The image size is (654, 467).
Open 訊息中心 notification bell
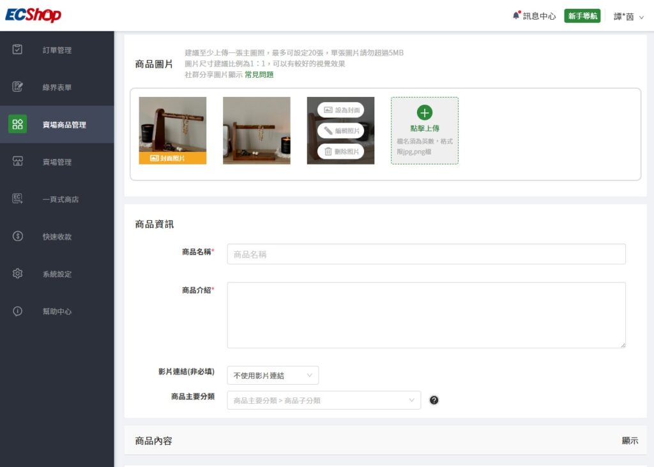point(516,15)
